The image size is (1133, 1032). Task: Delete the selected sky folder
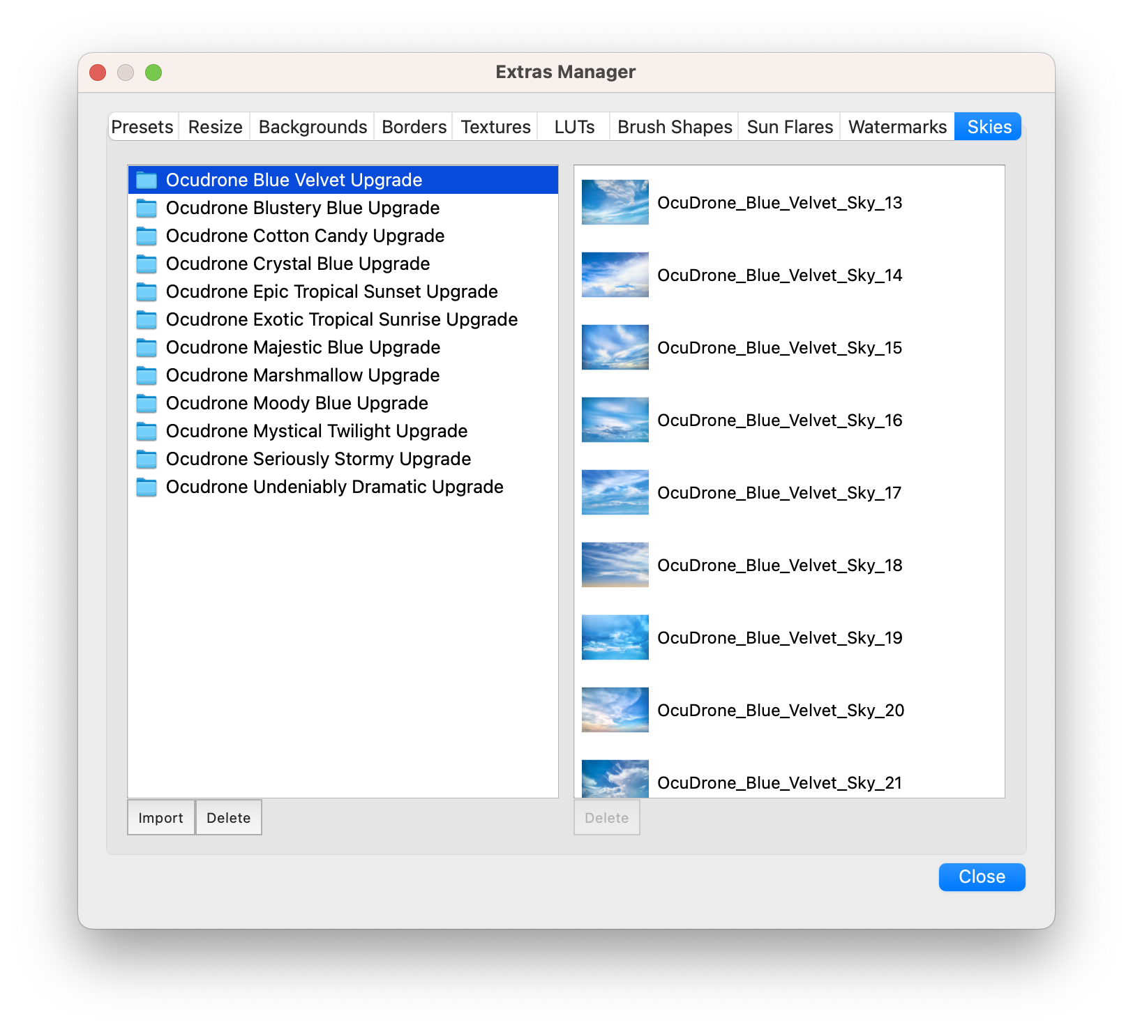(x=228, y=817)
